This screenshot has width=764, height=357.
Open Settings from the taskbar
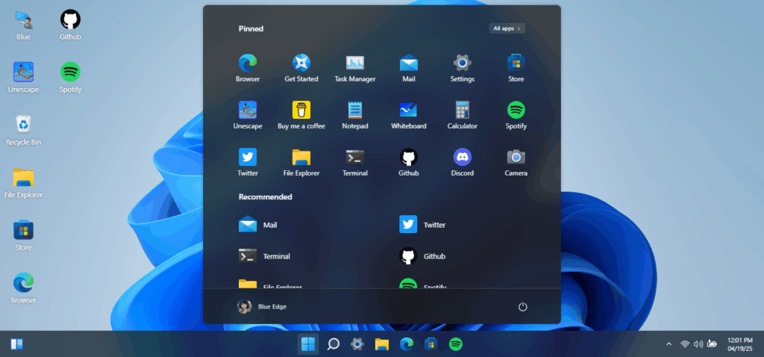point(357,344)
